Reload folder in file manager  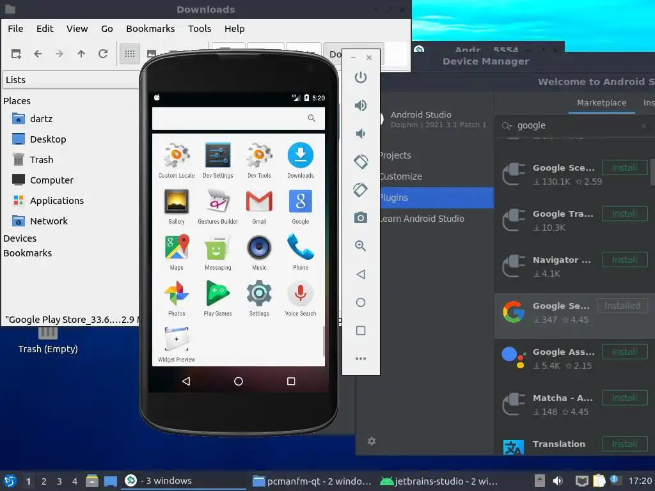click(x=103, y=54)
